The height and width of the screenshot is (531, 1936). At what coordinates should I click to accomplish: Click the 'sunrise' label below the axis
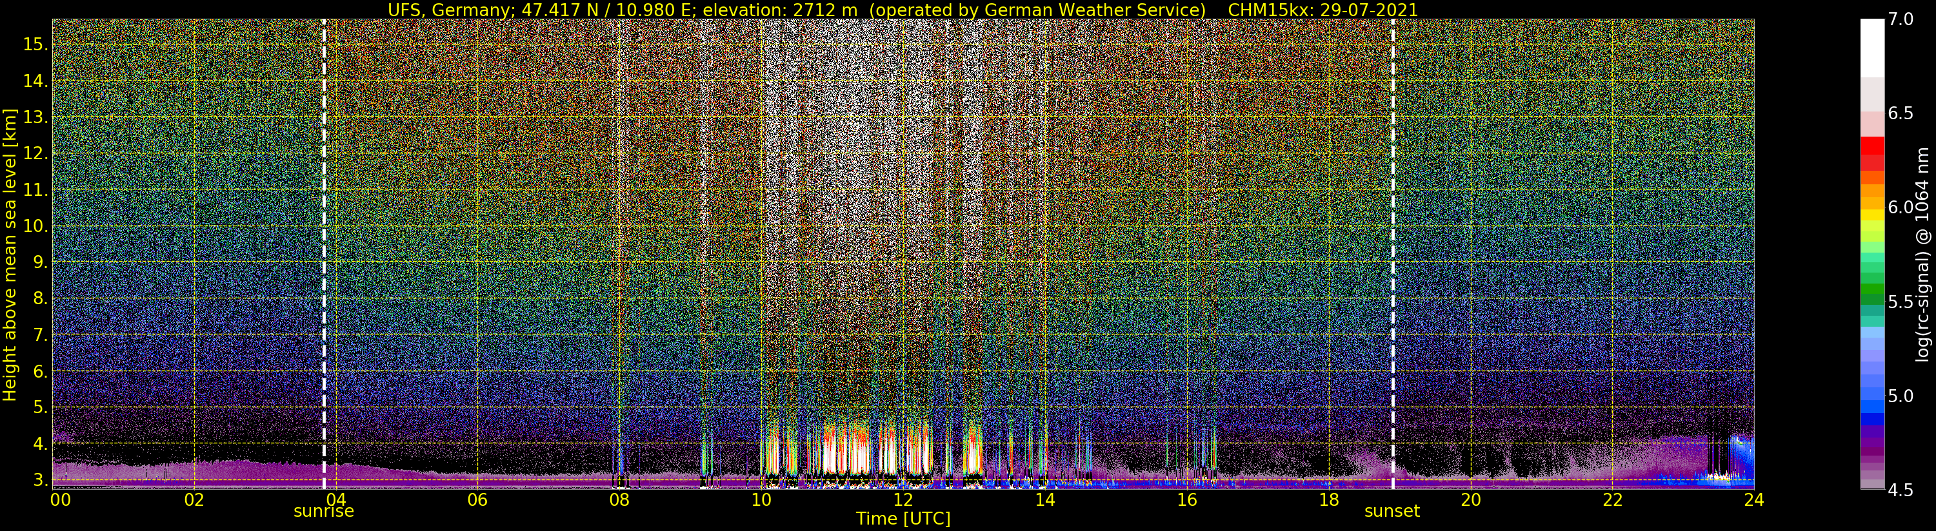pos(323,512)
